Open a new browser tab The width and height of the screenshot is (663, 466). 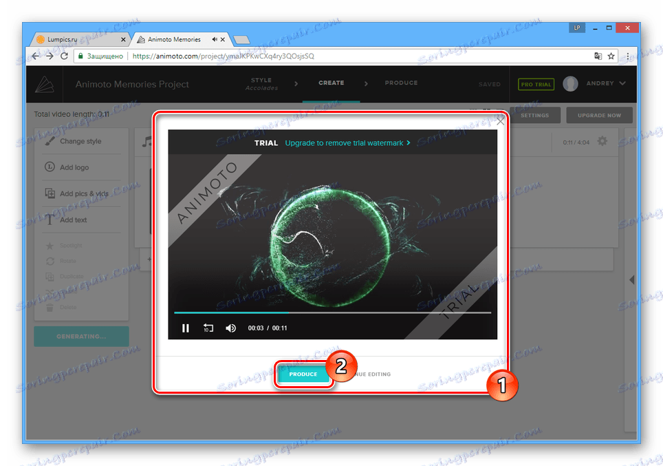pyautogui.click(x=241, y=40)
